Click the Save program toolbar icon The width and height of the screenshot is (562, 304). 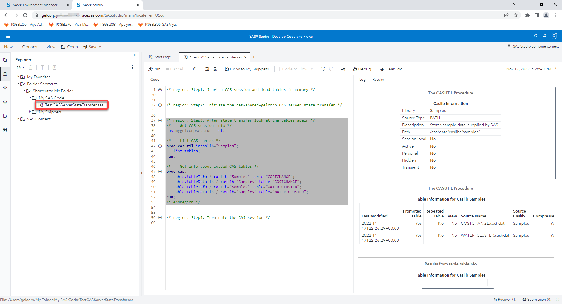click(207, 69)
